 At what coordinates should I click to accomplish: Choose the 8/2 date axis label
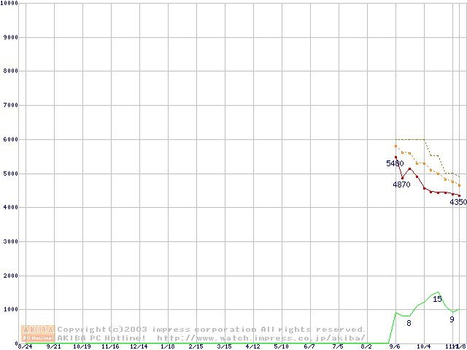pos(366,347)
